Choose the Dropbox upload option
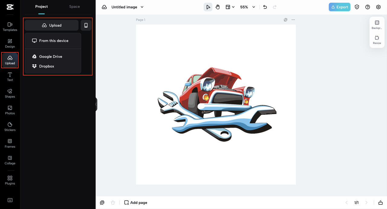The width and height of the screenshot is (387, 209). click(53, 66)
